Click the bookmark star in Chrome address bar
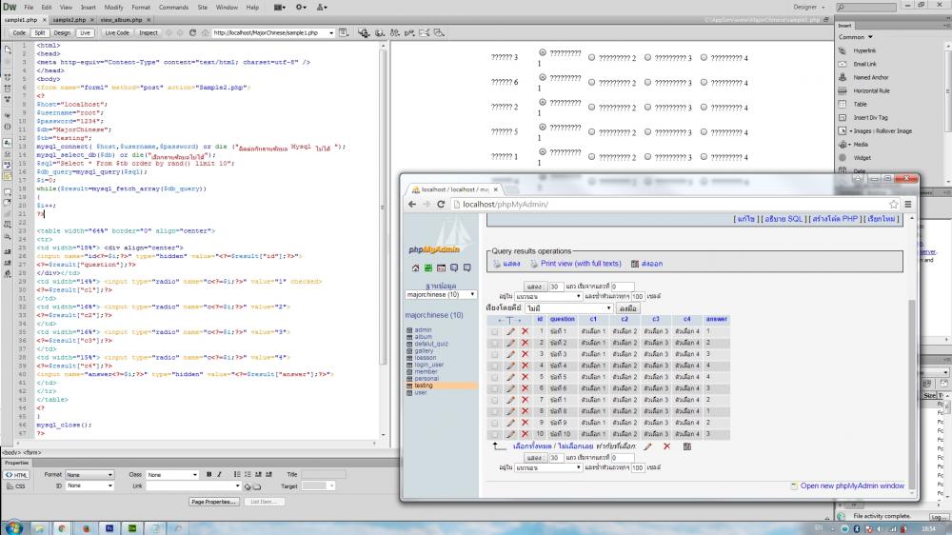 click(x=894, y=205)
